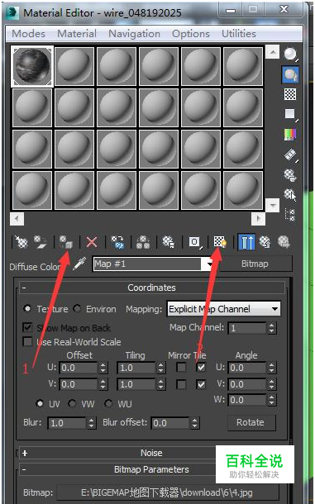The image size is (315, 504).
Task: Click 3ds Max logo in title bar
Action: point(12,12)
